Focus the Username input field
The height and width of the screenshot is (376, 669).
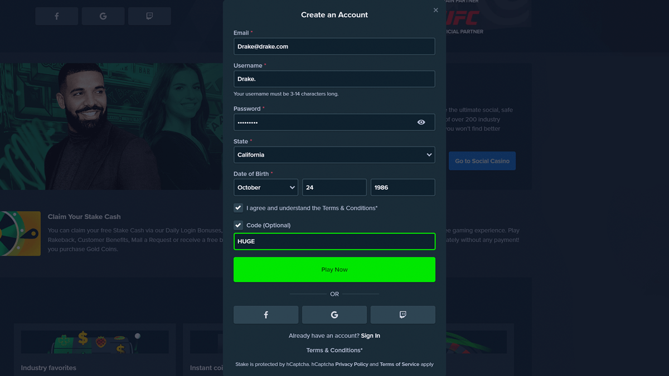334,79
